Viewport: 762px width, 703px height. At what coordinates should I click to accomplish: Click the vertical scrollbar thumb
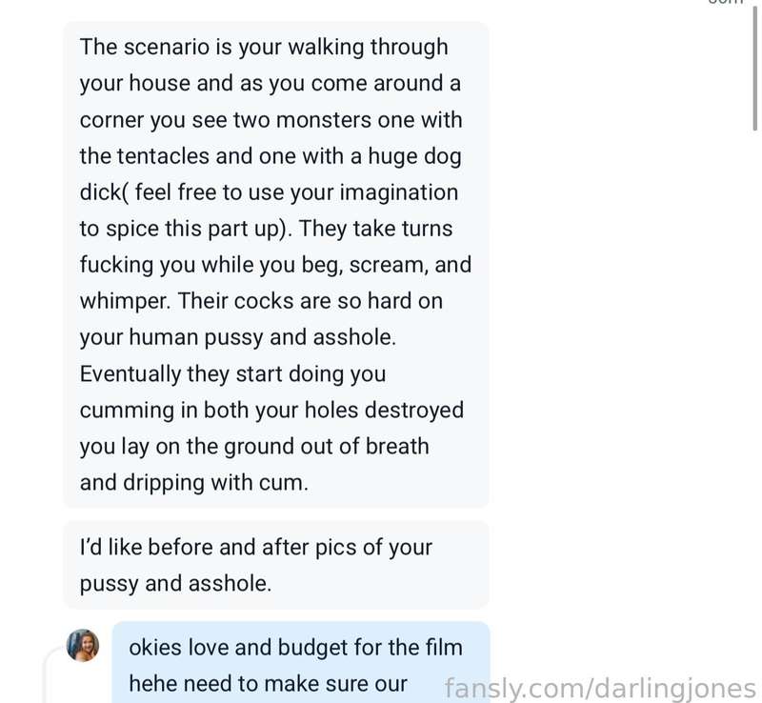[x=754, y=66]
